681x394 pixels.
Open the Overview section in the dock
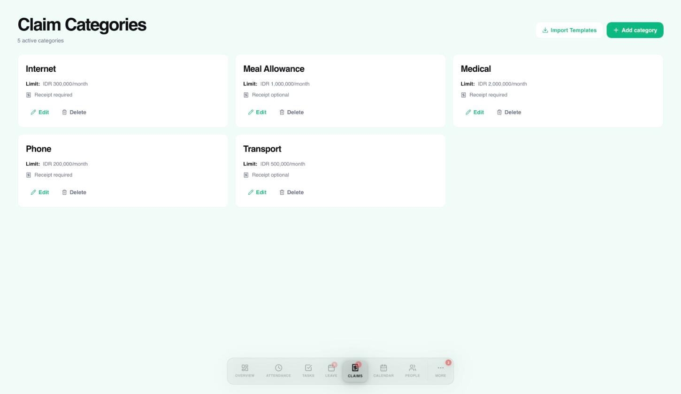pyautogui.click(x=245, y=371)
